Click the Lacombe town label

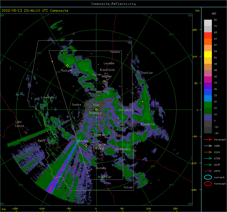pos(109,63)
